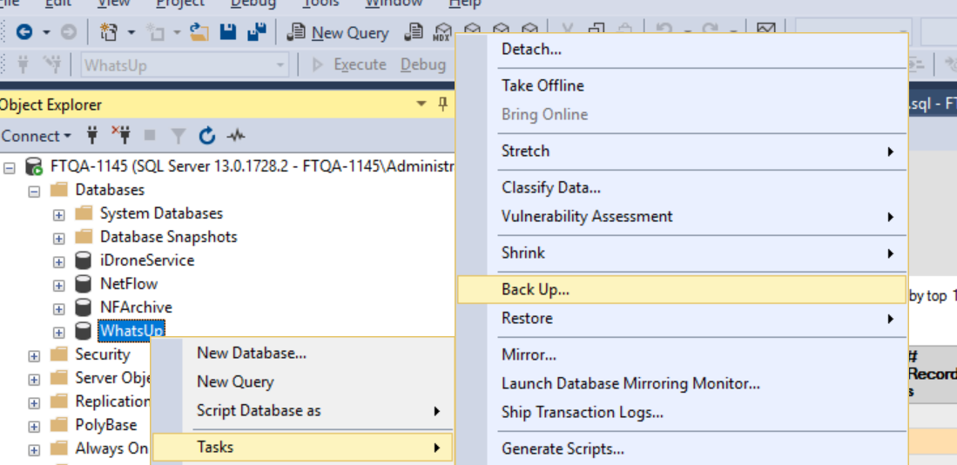Select the Databases folder label

[x=110, y=190]
